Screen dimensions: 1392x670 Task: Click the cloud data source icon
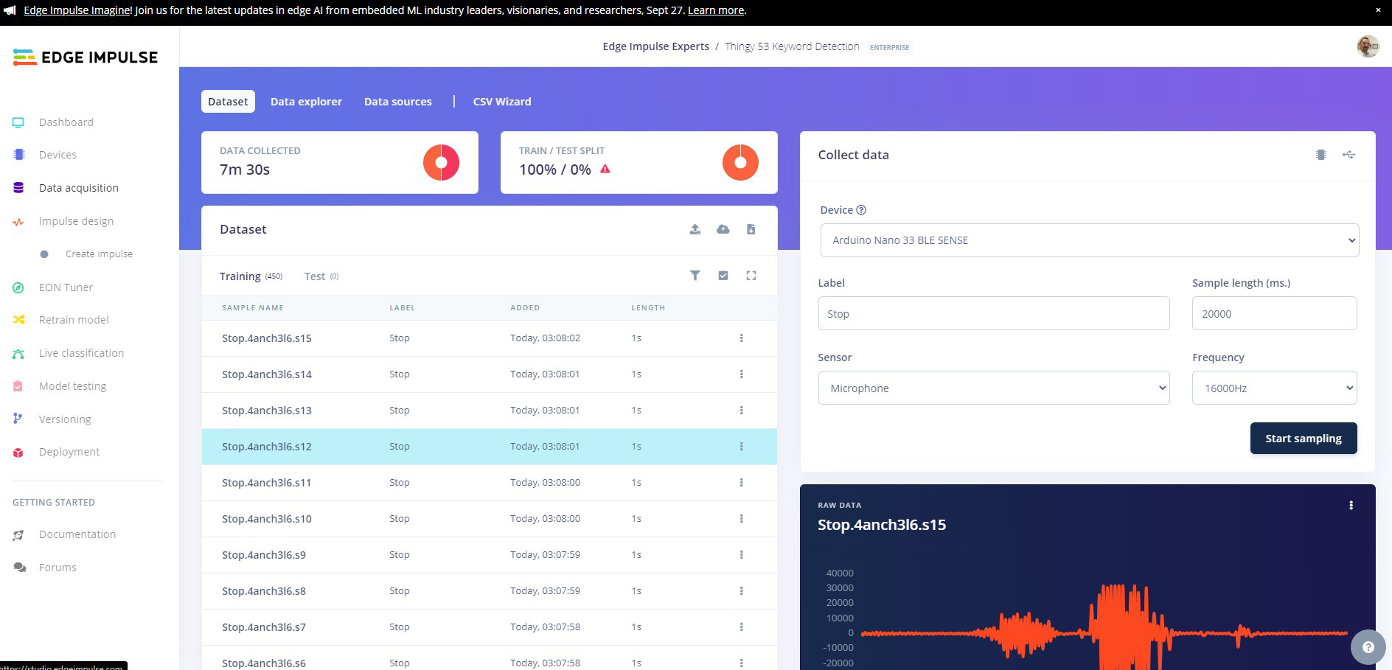point(723,229)
